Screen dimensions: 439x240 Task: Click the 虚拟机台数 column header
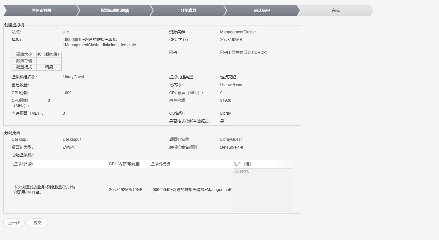pyautogui.click(x=23, y=164)
